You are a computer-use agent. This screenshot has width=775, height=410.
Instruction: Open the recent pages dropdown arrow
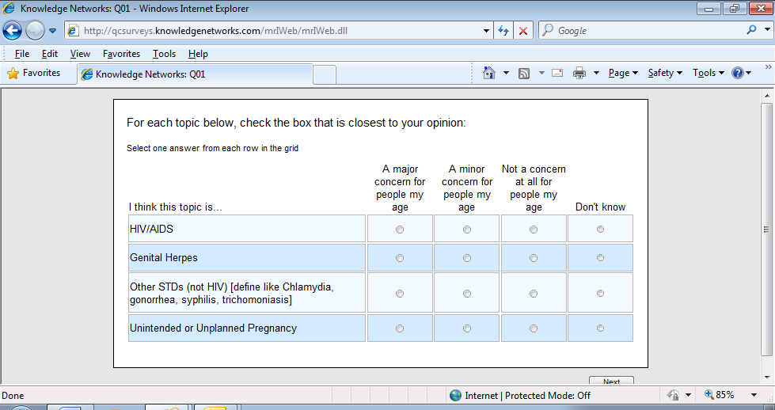(52, 31)
